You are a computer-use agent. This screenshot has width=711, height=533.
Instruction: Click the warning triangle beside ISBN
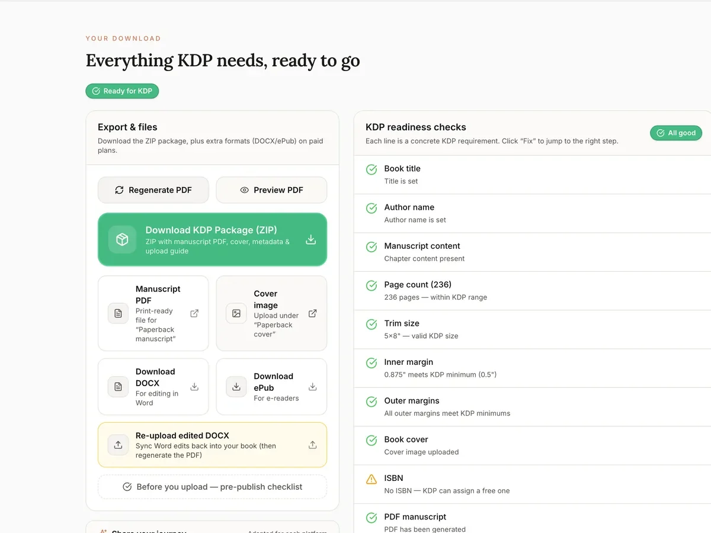tap(371, 479)
